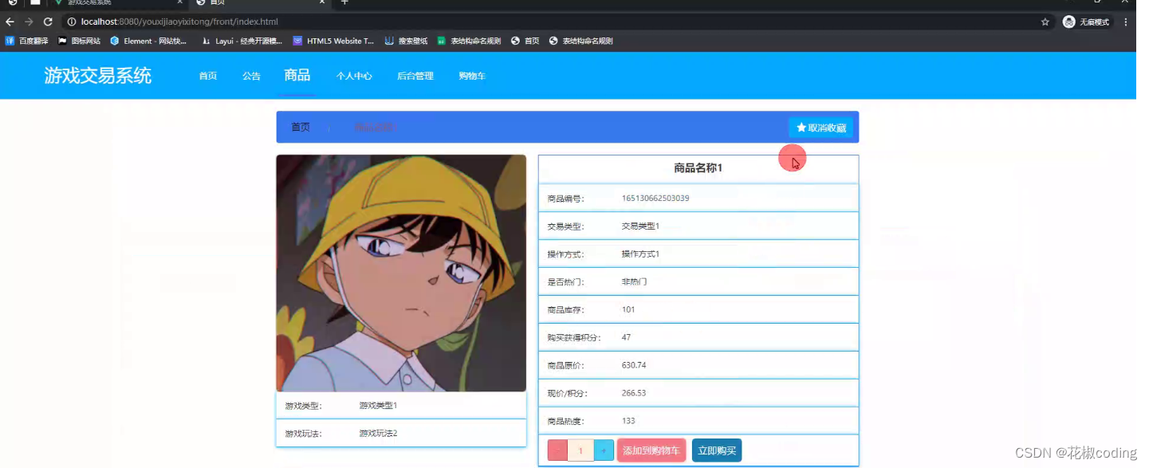Open the Element - 网站快 bookmark
Viewport: 1149px width, 468px height.
tap(148, 41)
